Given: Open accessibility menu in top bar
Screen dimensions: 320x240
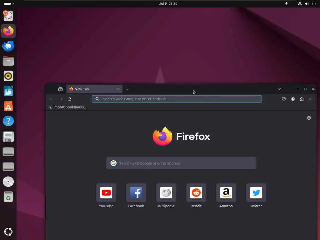Looking at the screenshot, I should 287,3.
